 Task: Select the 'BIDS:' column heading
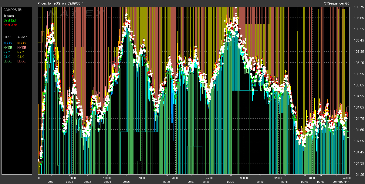(7, 37)
